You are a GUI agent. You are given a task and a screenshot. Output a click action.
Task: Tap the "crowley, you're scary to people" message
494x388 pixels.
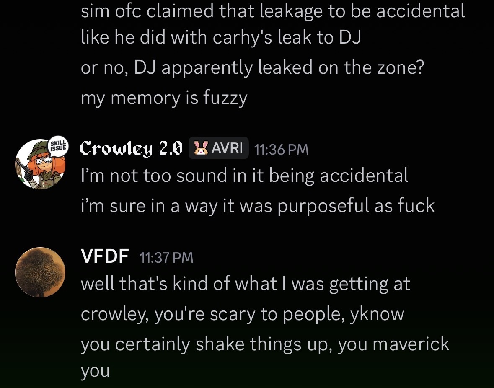pyautogui.click(x=242, y=314)
